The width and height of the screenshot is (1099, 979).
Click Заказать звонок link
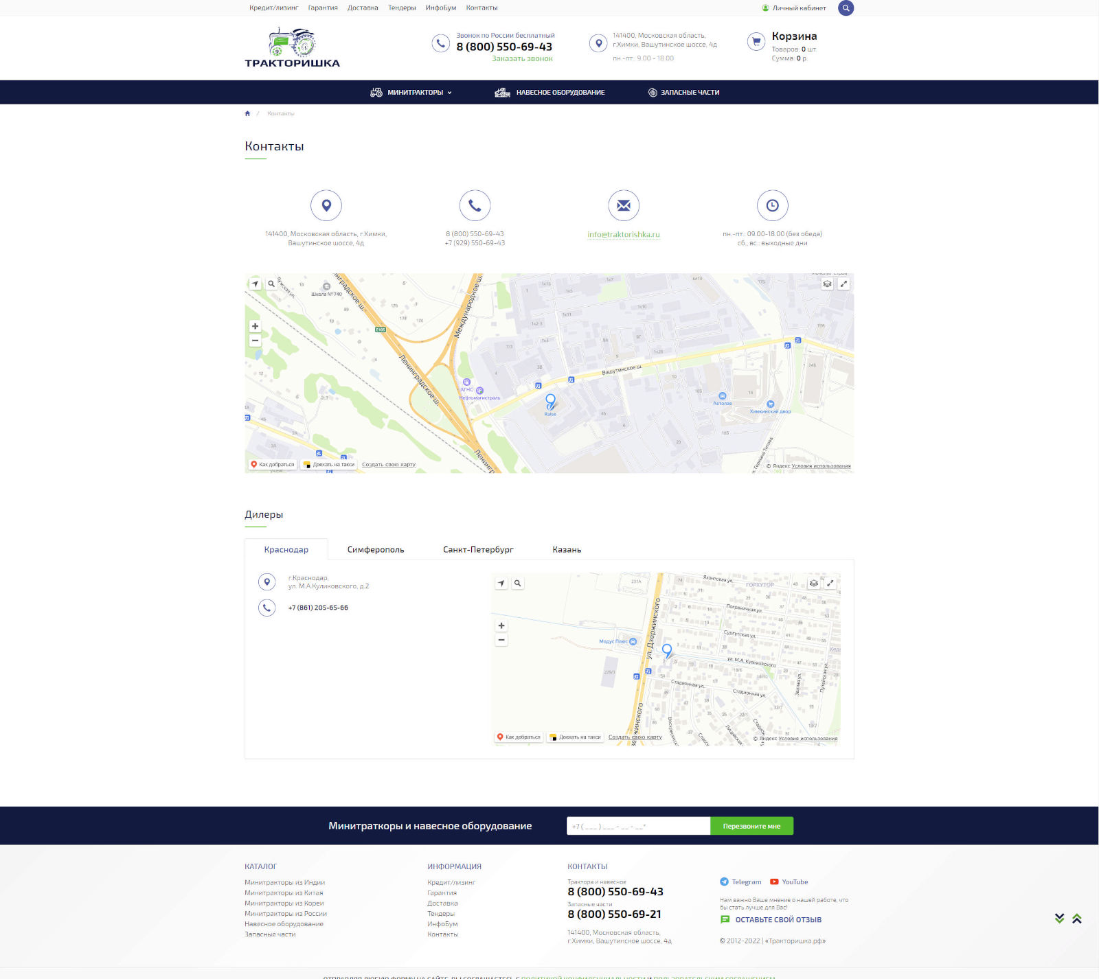pos(522,59)
